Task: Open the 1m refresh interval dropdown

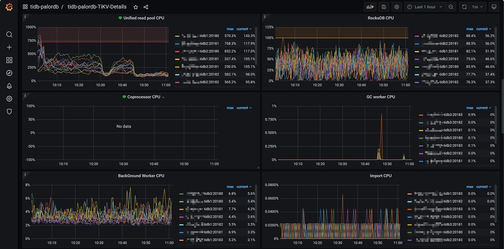Action: [x=477, y=7]
